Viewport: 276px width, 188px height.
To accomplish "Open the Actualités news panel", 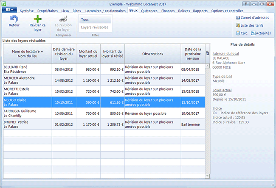I will (x=260, y=33).
